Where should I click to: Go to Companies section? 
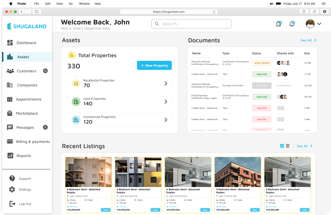22,85
